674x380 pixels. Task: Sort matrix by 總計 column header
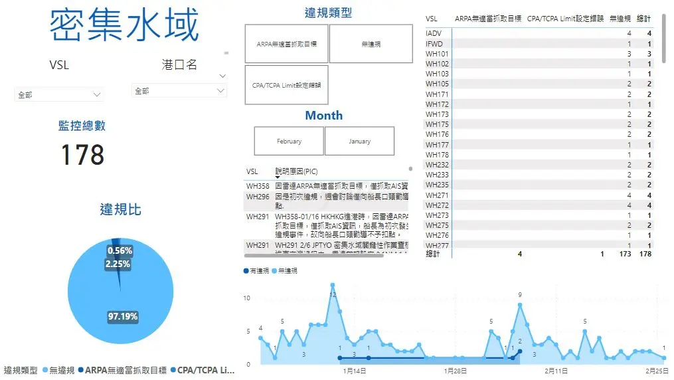pos(643,19)
